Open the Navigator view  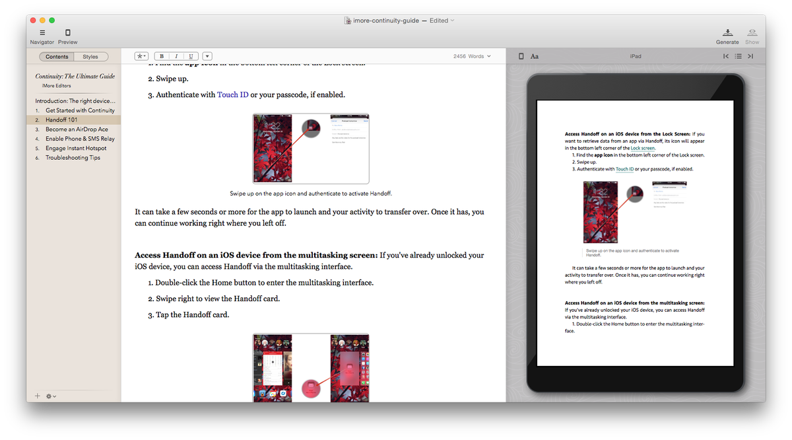click(42, 33)
